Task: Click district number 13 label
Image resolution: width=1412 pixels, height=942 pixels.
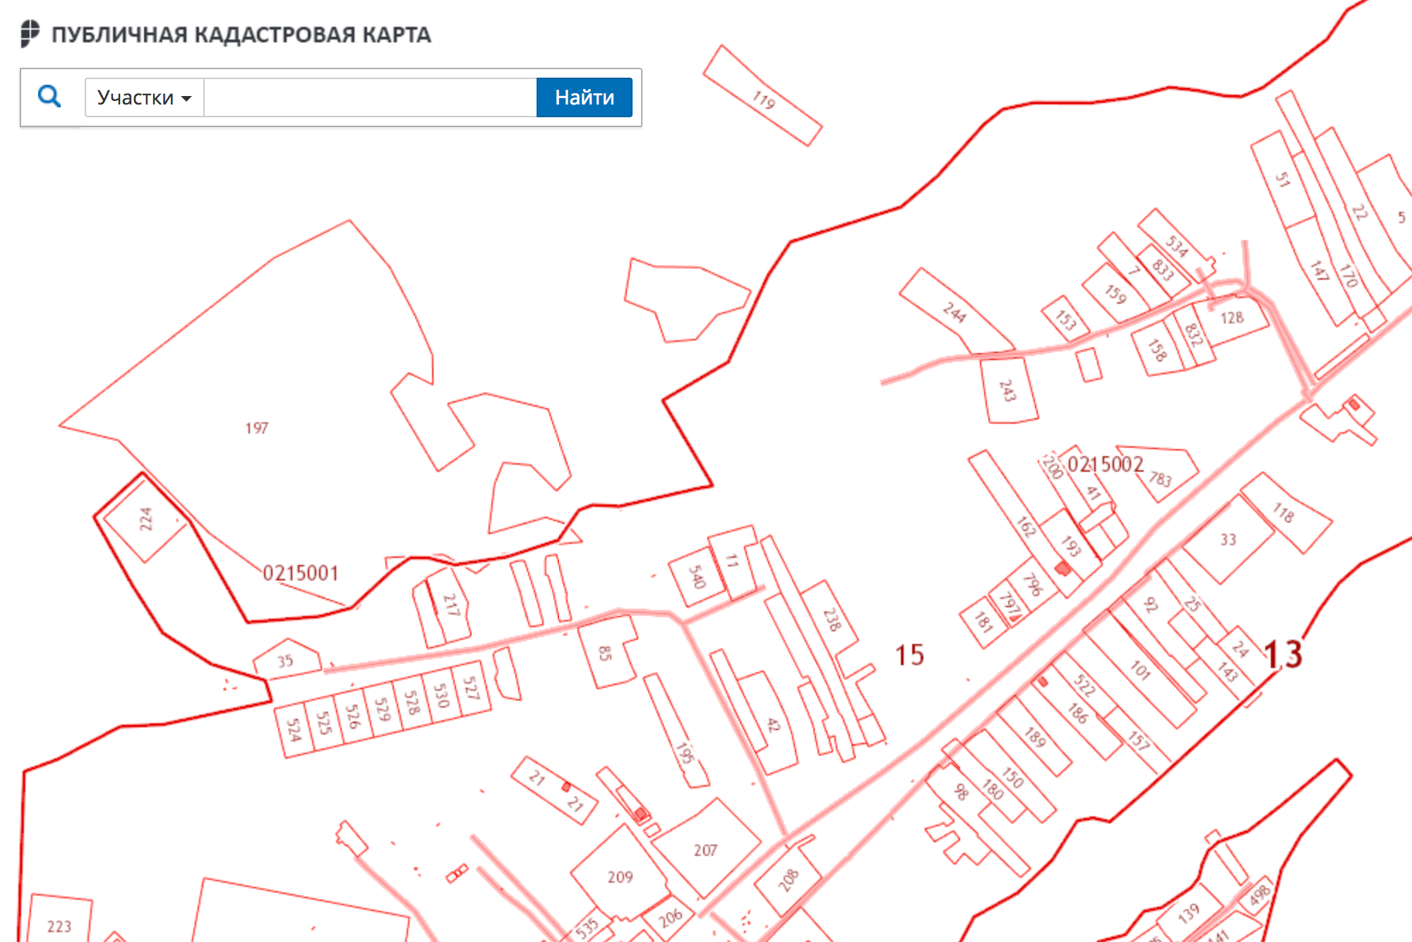Action: pyautogui.click(x=1283, y=655)
